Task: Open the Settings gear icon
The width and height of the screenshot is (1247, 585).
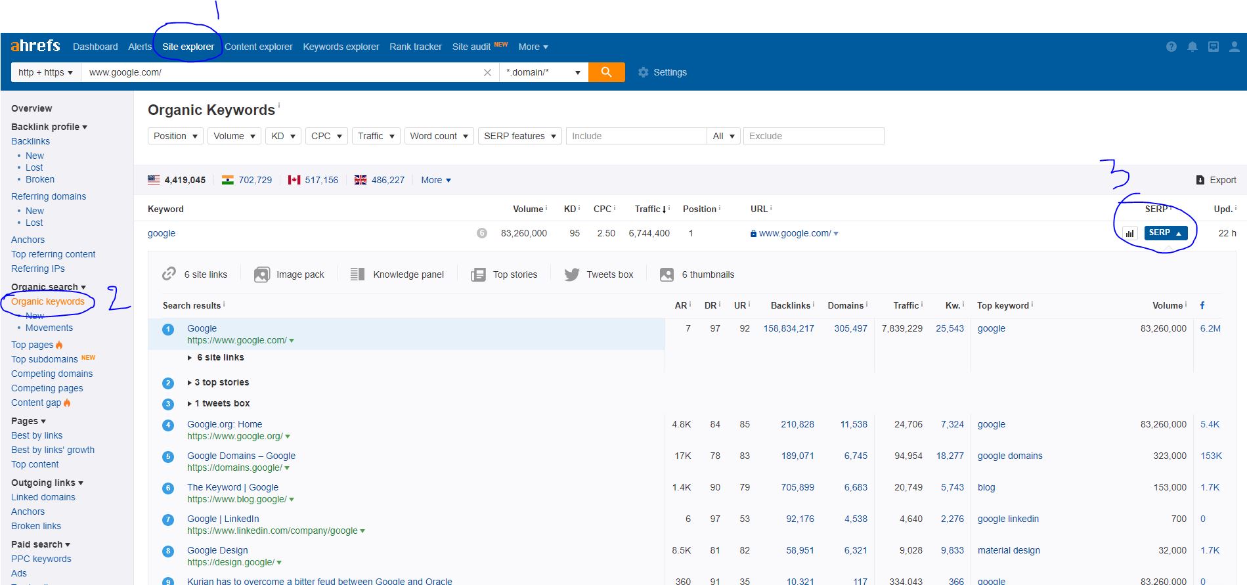Action: (643, 72)
